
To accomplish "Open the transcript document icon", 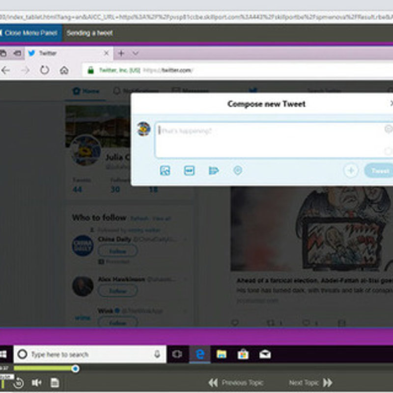I will tap(55, 383).
